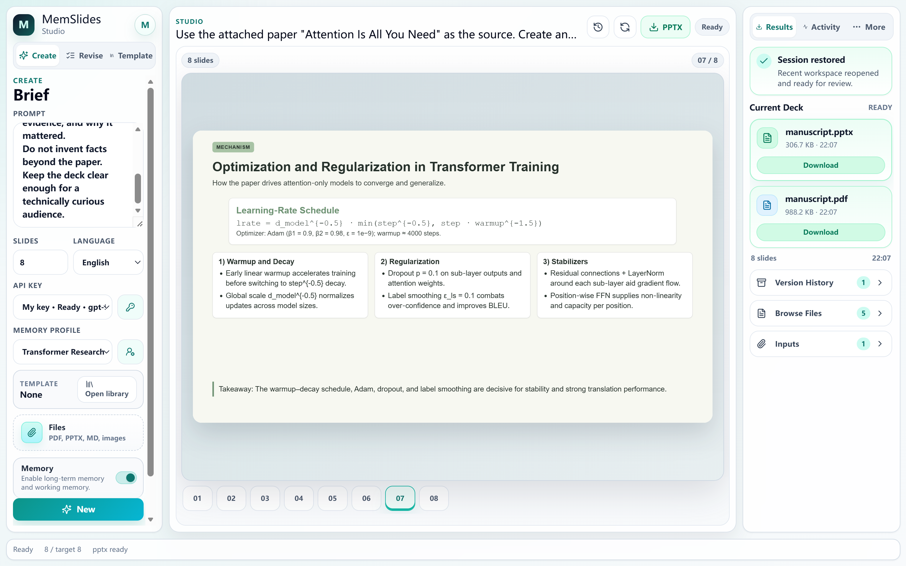Click the MemSlides M logo icon

tap(24, 25)
